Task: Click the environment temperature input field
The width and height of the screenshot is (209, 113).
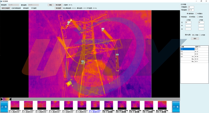Action: click(x=191, y=7)
